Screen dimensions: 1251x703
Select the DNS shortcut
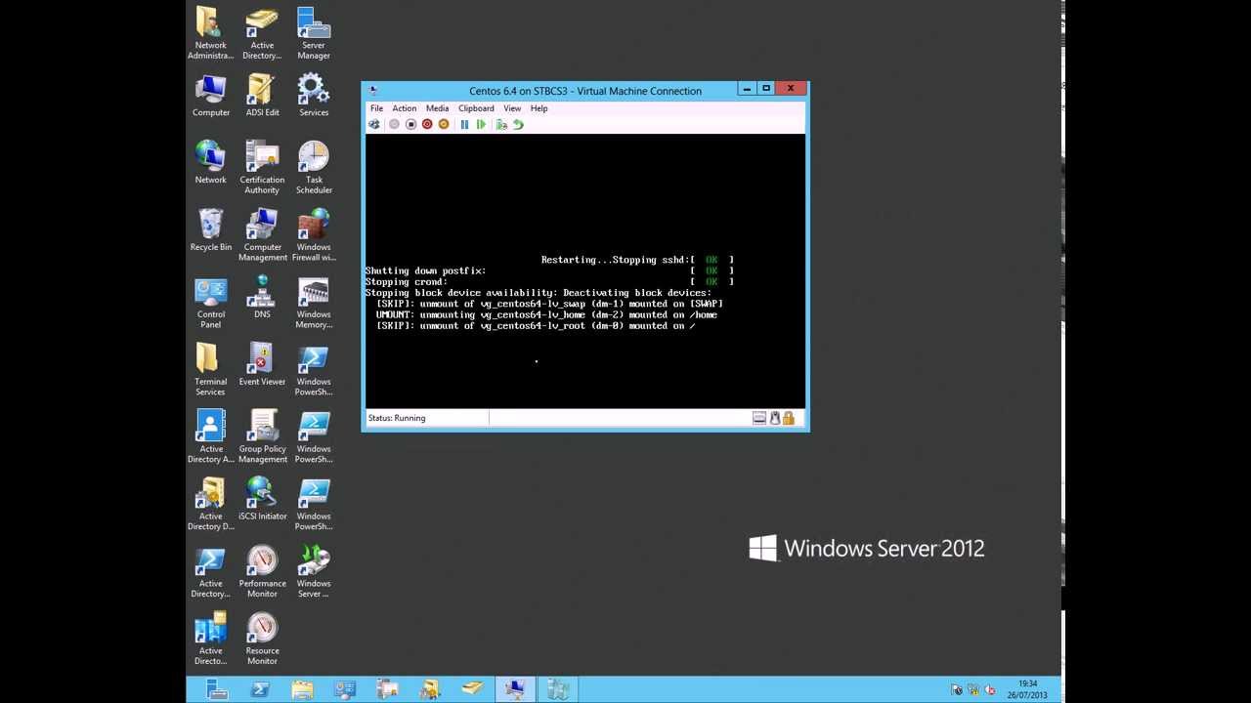[262, 297]
